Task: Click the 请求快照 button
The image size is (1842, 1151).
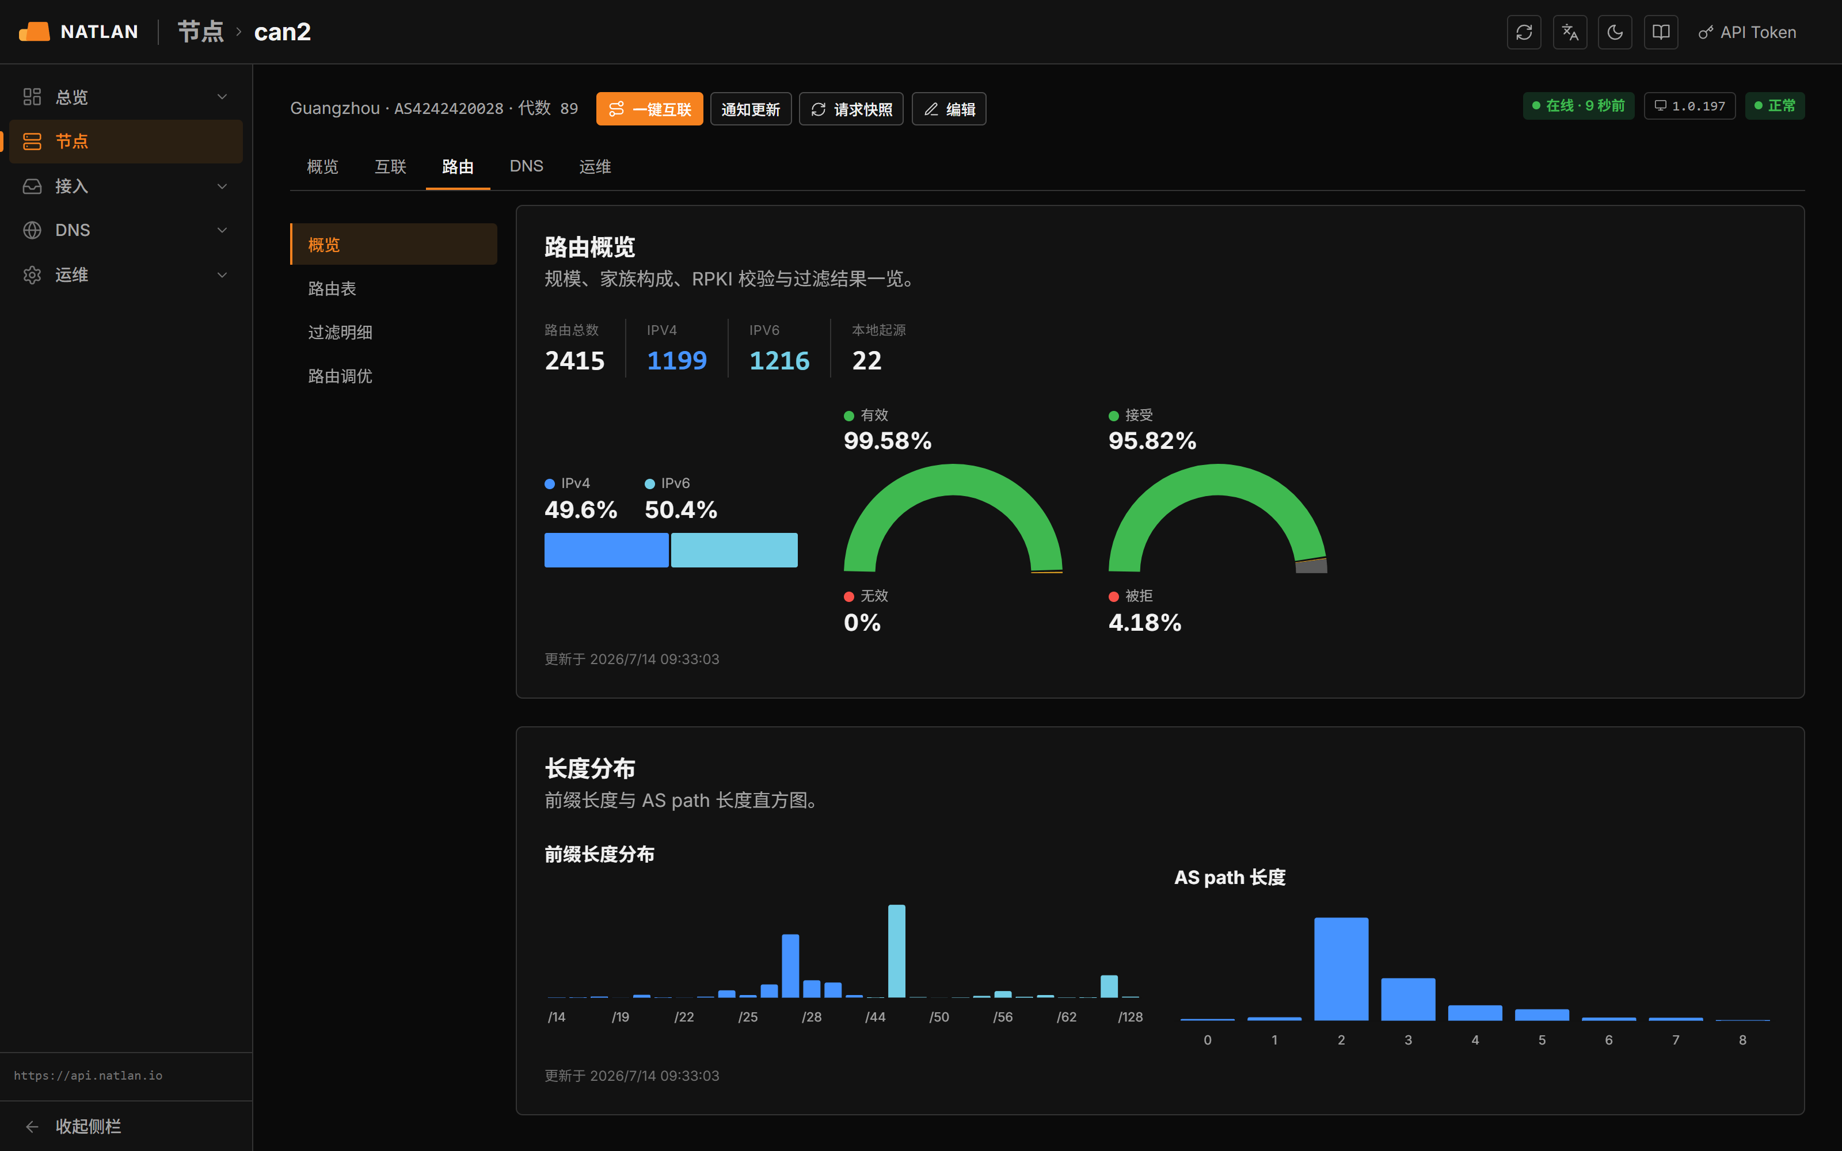Action: click(851, 109)
